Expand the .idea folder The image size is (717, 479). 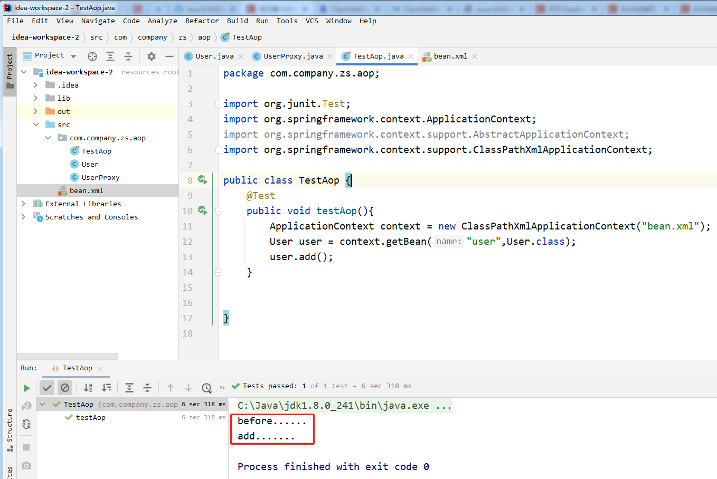pos(35,85)
